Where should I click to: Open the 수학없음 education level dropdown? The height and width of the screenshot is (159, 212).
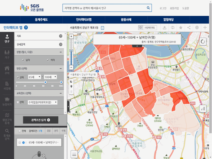42,102
